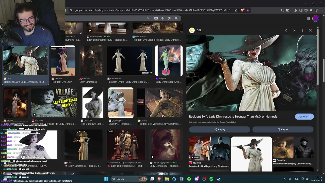Open the Windows Start menu
This screenshot has height=183, width=325.
click(106, 179)
